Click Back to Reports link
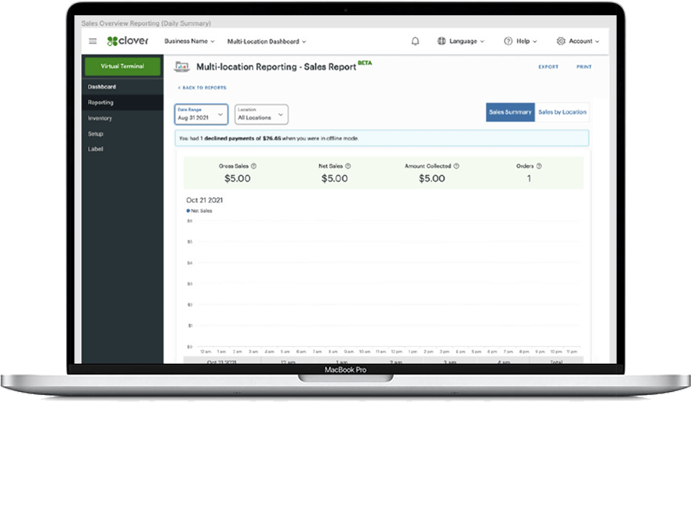The height and width of the screenshot is (508, 691). coord(202,88)
